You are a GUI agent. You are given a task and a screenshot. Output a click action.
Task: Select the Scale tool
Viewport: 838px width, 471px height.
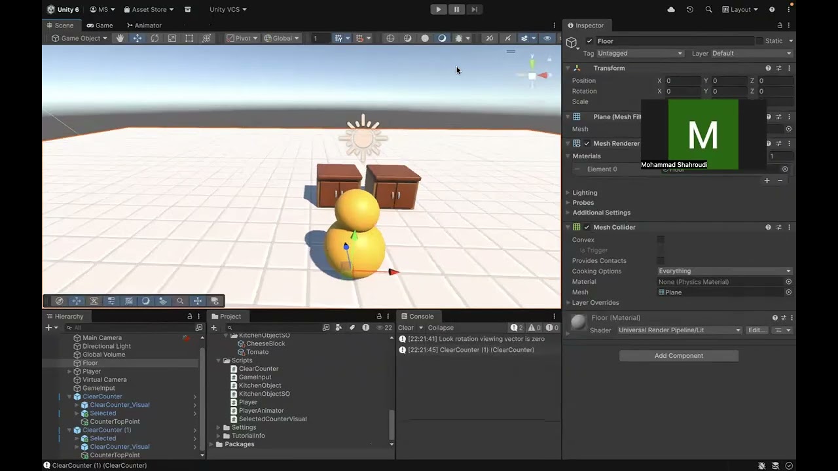point(172,38)
